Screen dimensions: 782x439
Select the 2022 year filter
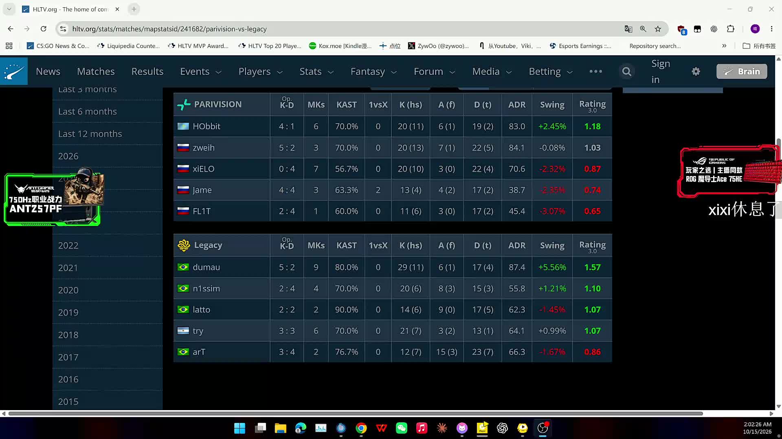coord(68,246)
